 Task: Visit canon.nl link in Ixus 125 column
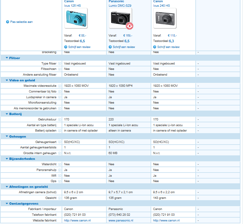click(x=77, y=221)
